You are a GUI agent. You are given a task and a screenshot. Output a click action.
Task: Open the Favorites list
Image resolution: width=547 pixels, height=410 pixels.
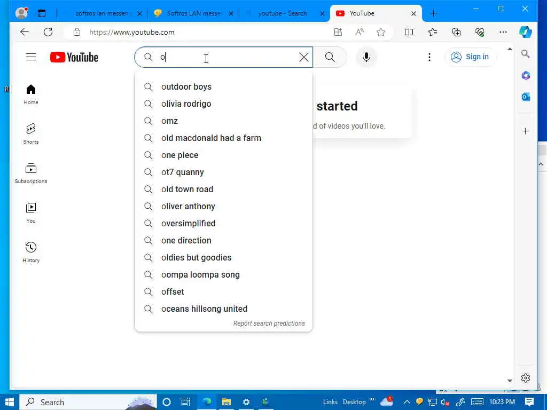(433, 32)
